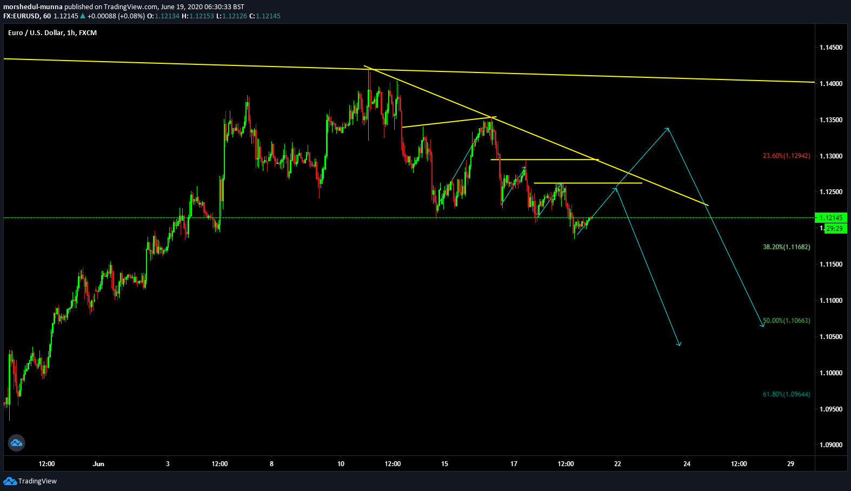The image size is (851, 491).
Task: Click the 1.14000 price axis label
Action: 831,84
